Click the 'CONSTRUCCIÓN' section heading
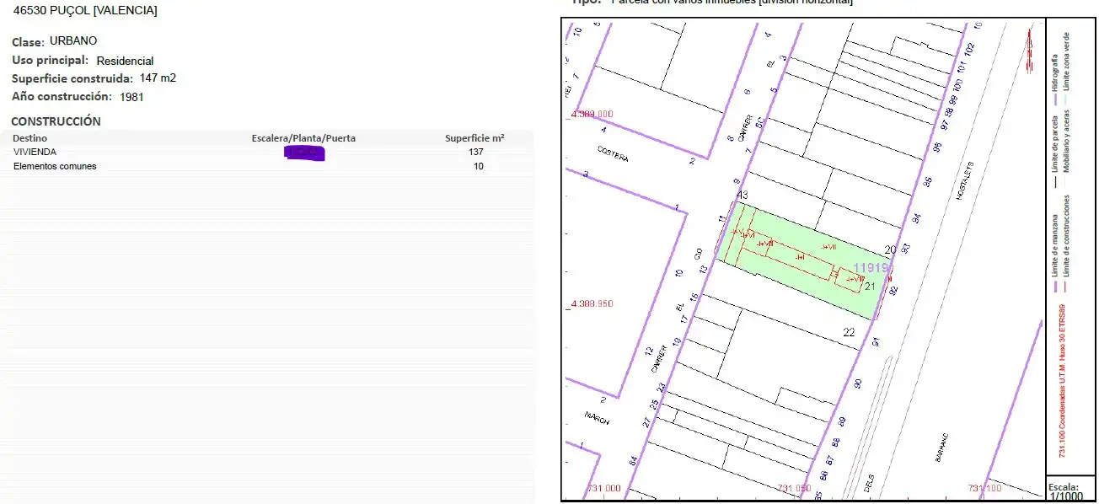The image size is (1099, 504). click(56, 121)
